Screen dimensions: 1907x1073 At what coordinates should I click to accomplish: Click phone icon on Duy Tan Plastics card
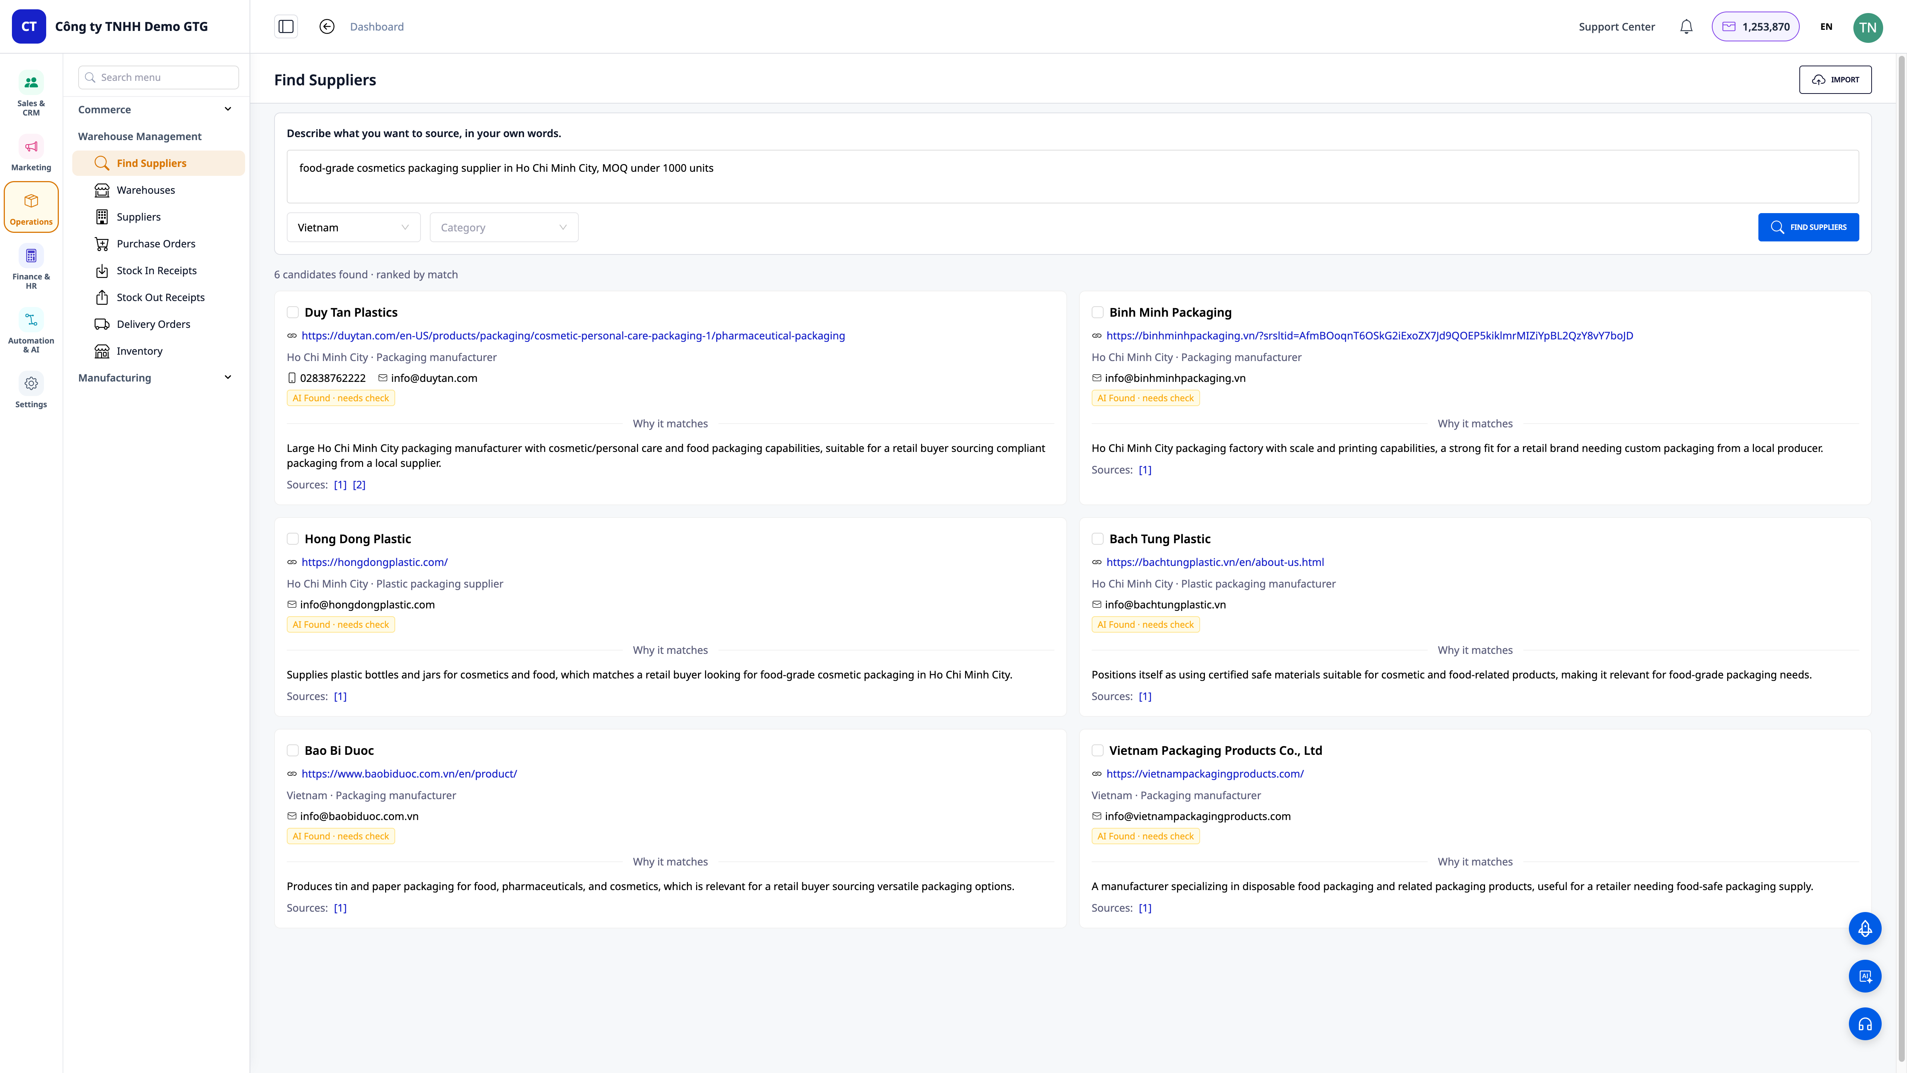292,378
